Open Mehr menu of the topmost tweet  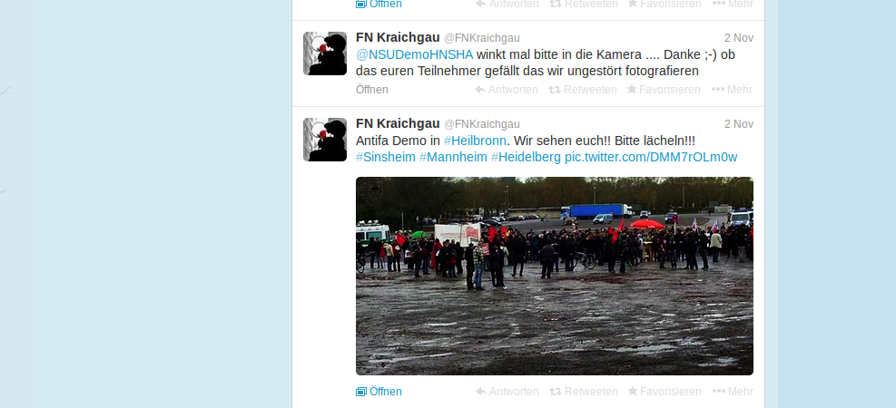(x=733, y=4)
